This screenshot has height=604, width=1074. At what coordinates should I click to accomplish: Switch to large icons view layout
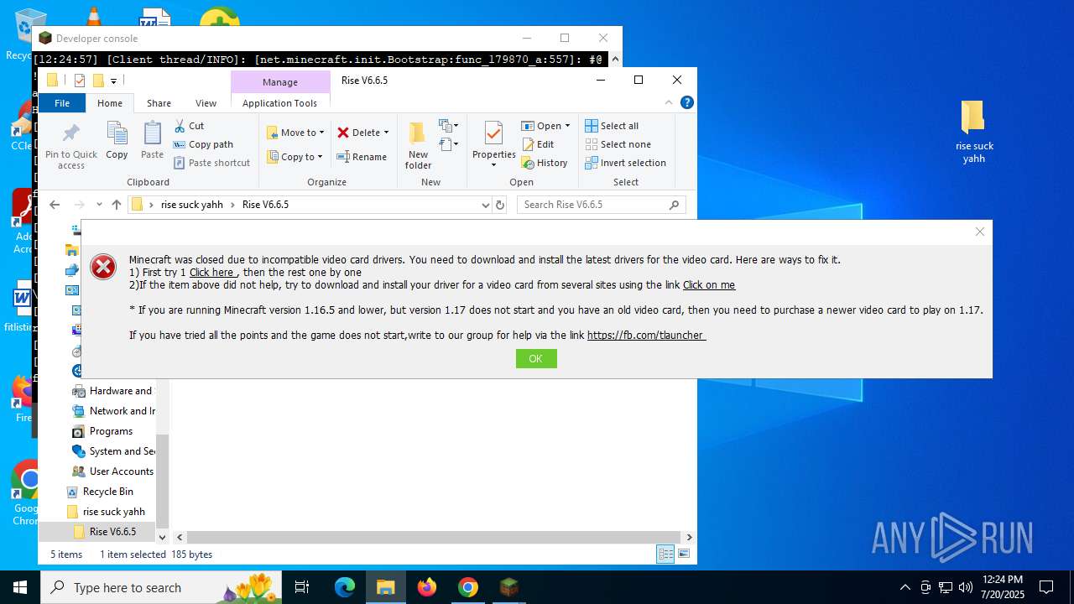point(684,555)
